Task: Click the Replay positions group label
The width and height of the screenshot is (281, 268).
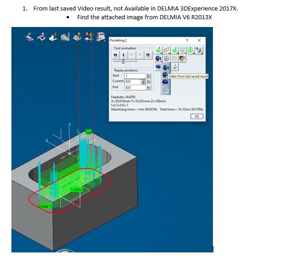Action: tap(126, 70)
